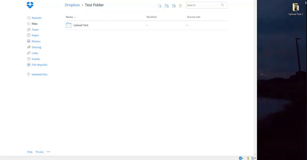Sort files by Name column header

(x=69, y=17)
